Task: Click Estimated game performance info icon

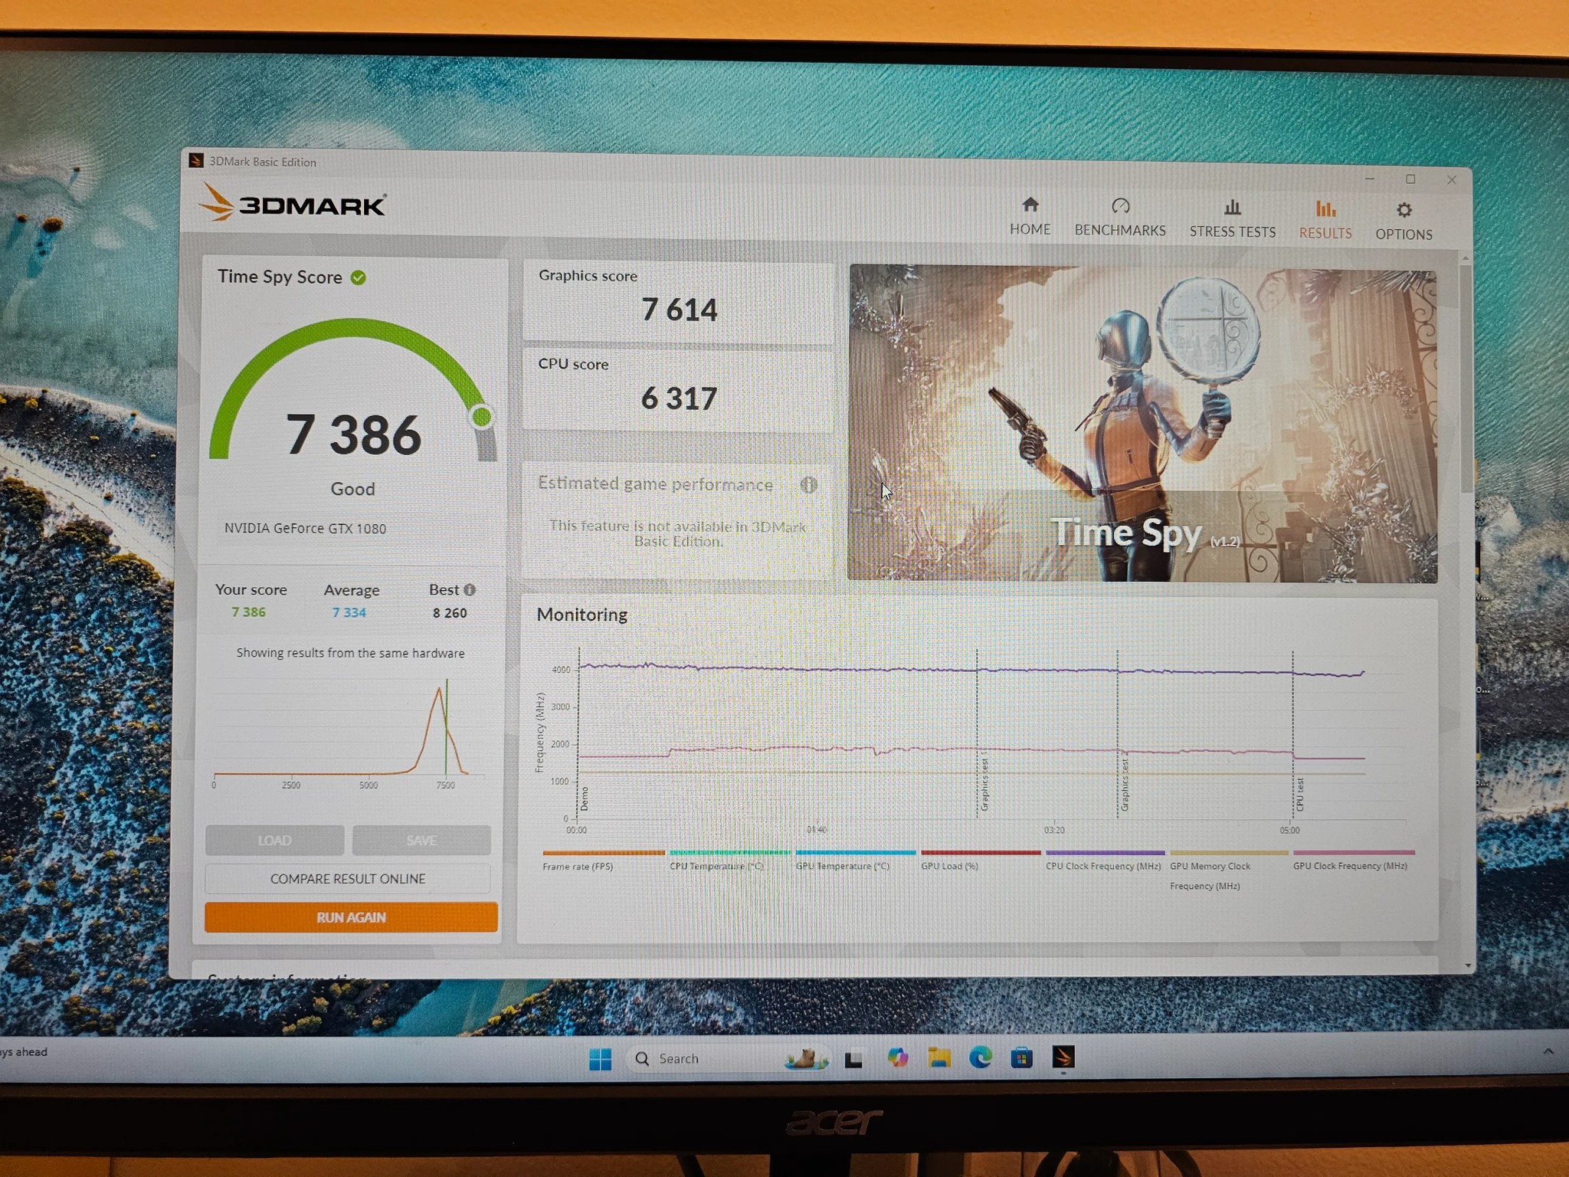Action: (809, 484)
